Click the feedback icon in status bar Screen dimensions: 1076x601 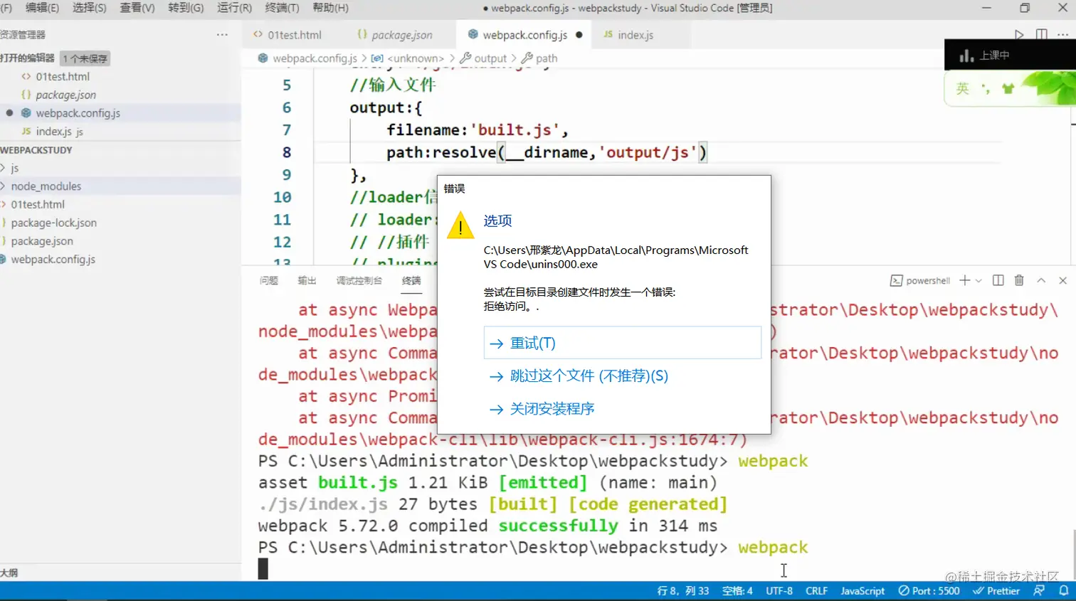tap(1039, 591)
